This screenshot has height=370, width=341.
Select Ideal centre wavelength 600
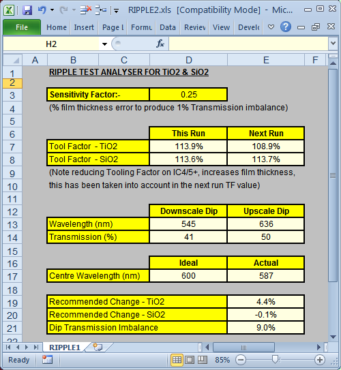click(x=188, y=275)
